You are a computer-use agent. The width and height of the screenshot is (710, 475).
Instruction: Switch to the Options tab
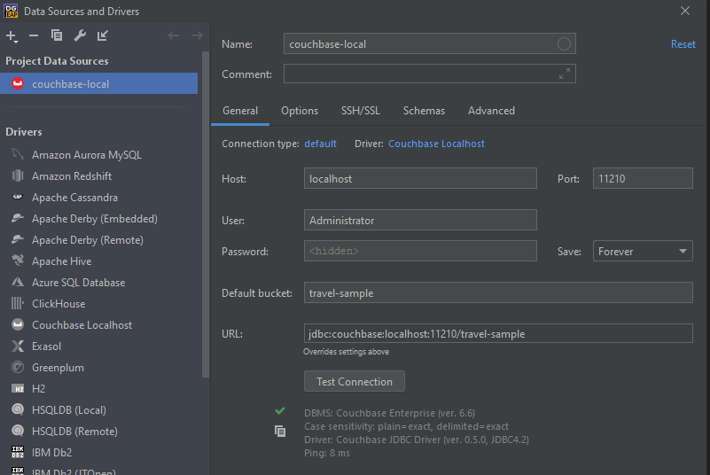[300, 111]
